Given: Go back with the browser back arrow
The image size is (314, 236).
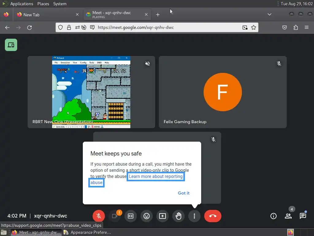Looking at the screenshot, I should point(7,27).
